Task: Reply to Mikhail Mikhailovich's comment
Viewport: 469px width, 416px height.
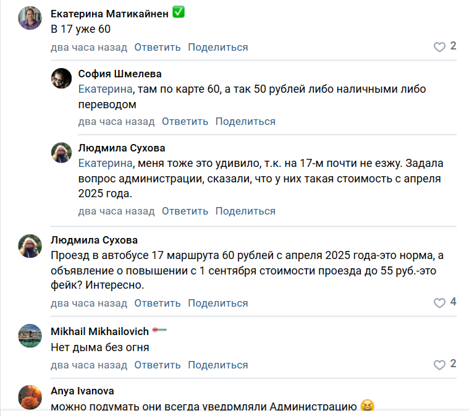Action: (x=158, y=365)
